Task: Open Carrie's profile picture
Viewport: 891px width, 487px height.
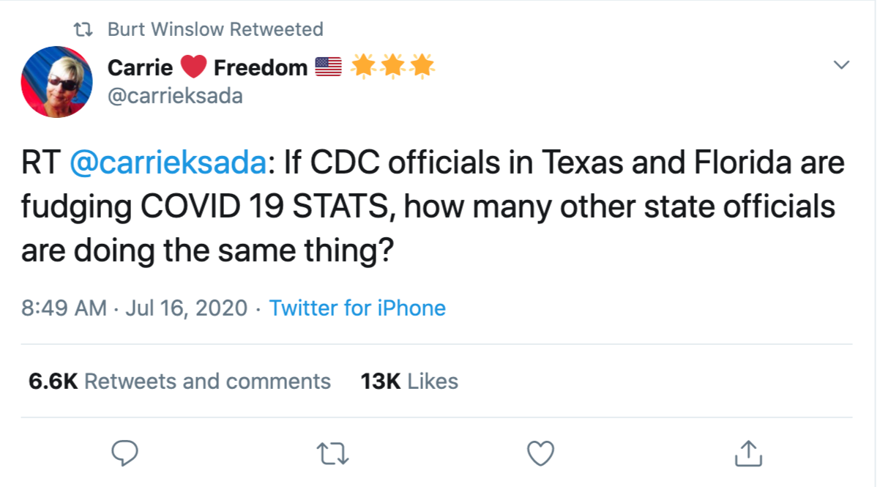Action: [x=57, y=81]
